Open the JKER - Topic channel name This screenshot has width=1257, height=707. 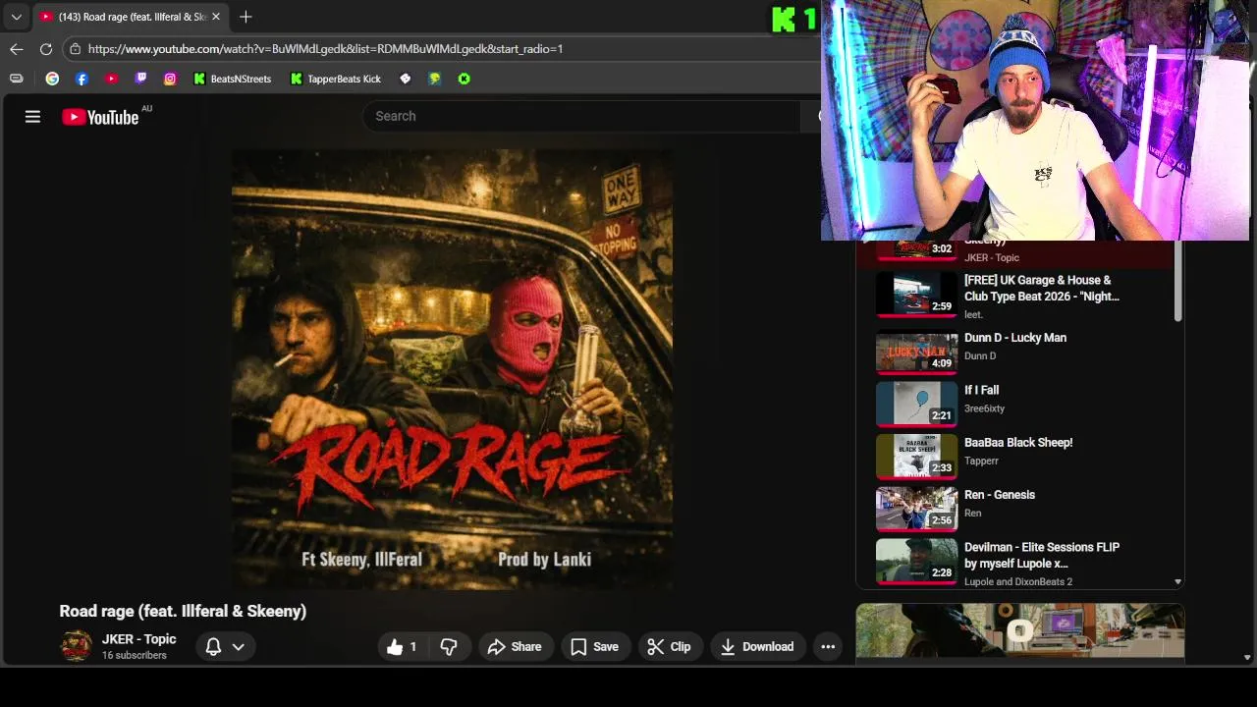pos(138,639)
